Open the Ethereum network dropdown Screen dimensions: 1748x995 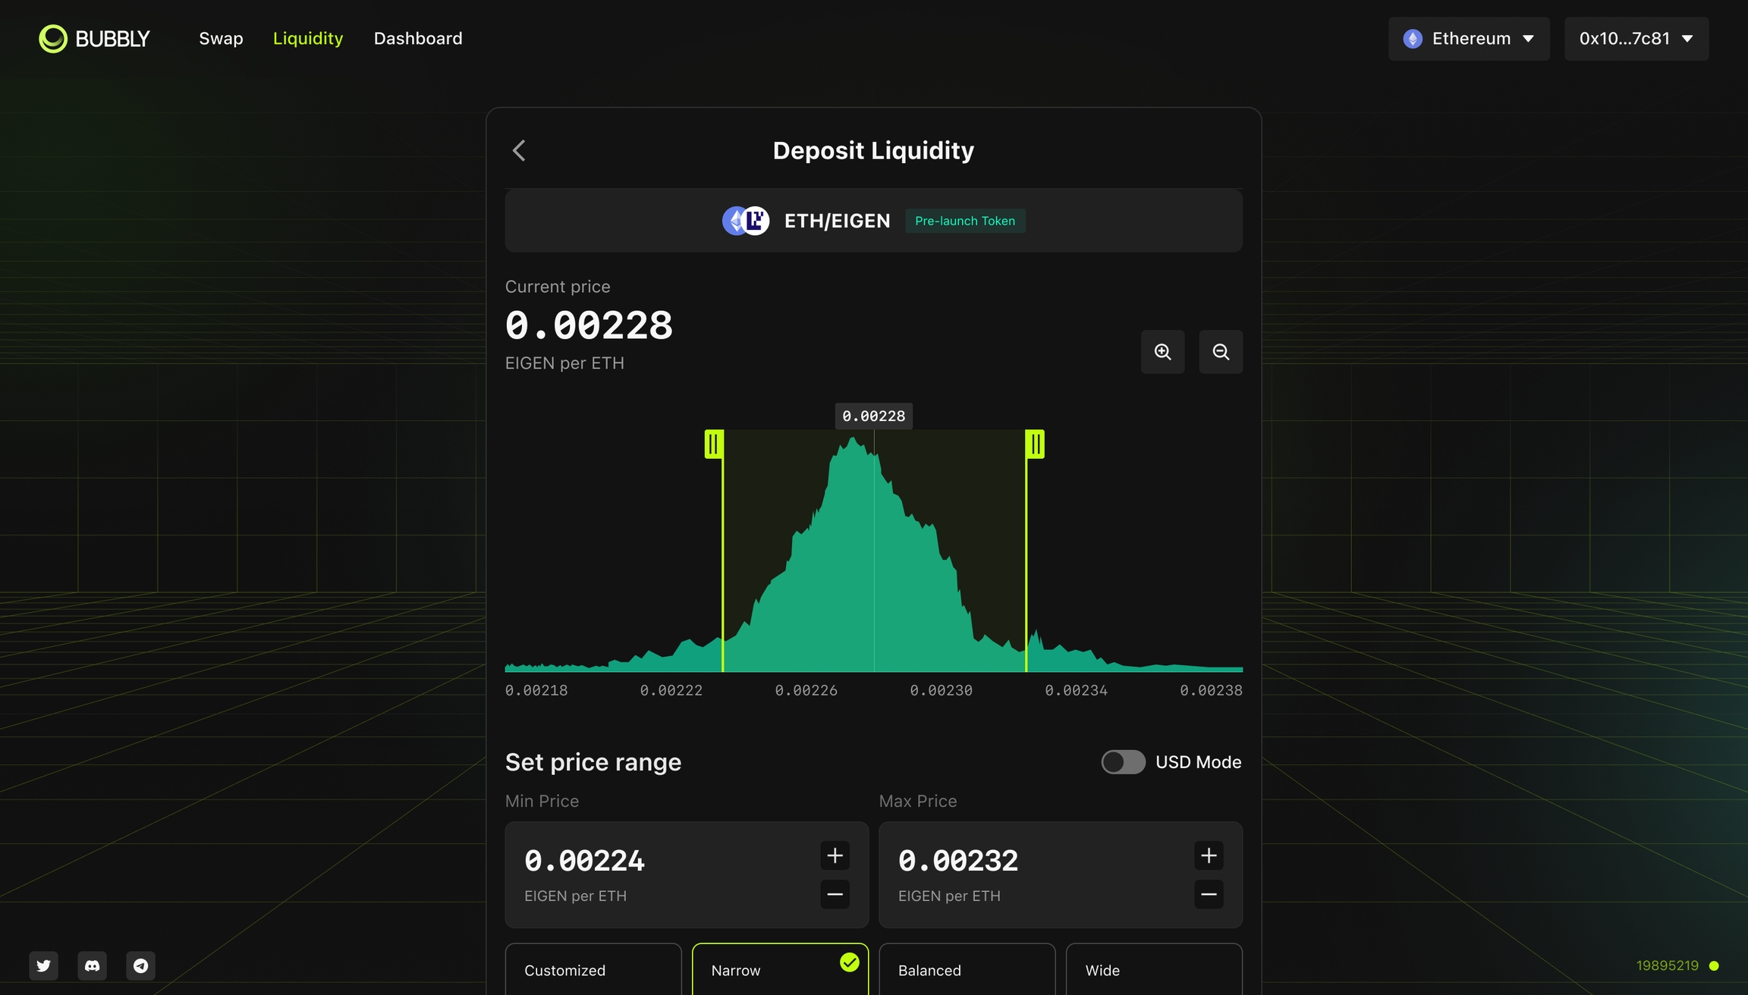coord(1469,39)
